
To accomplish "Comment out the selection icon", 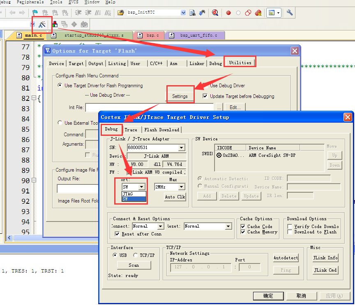I will click(98, 12).
